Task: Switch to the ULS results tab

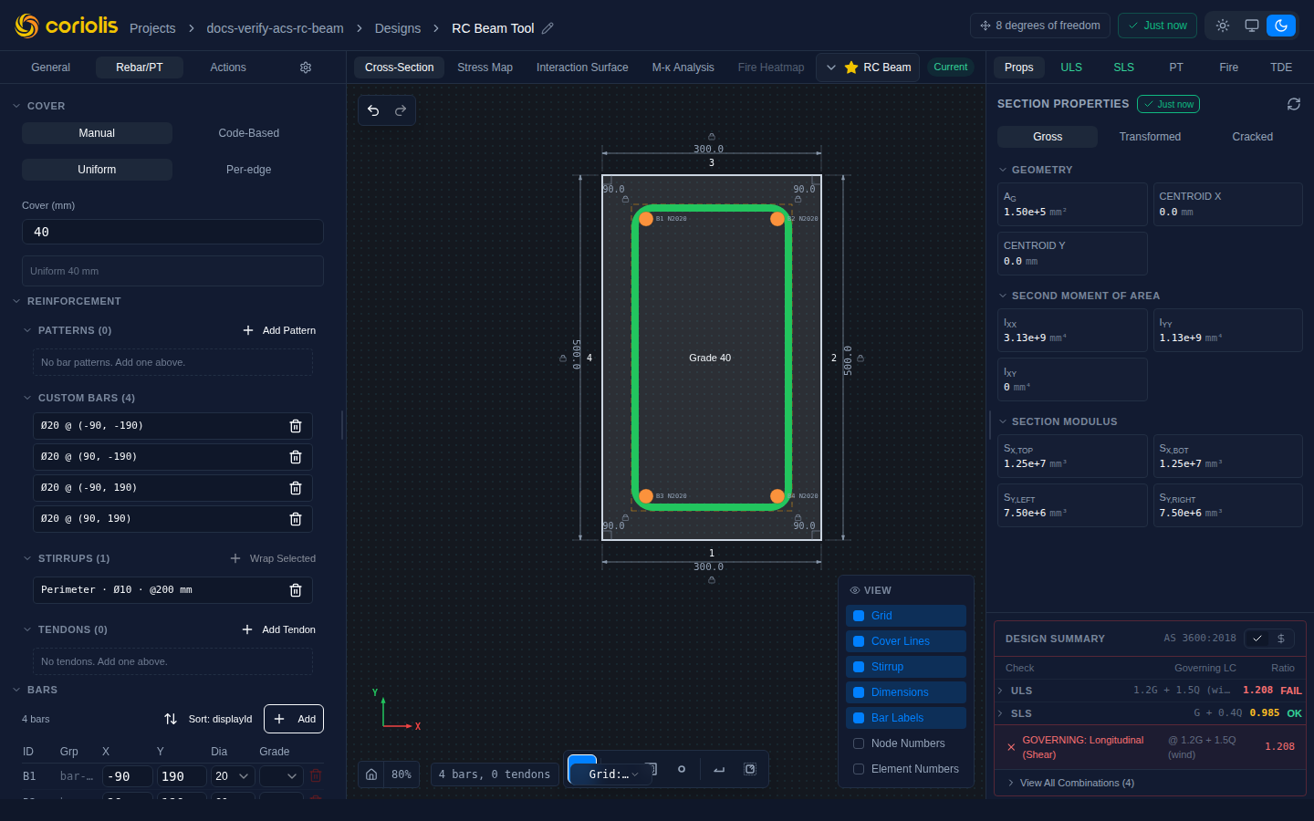Action: coord(1071,68)
